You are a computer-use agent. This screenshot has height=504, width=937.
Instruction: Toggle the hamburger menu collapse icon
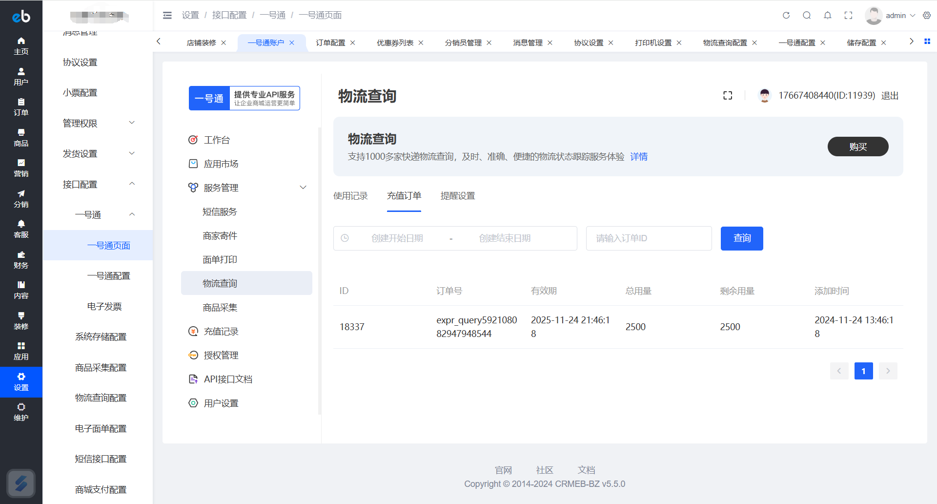167,15
